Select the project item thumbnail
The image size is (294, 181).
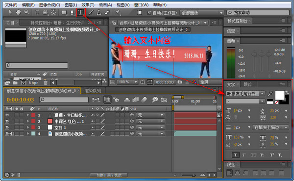coord(16,38)
